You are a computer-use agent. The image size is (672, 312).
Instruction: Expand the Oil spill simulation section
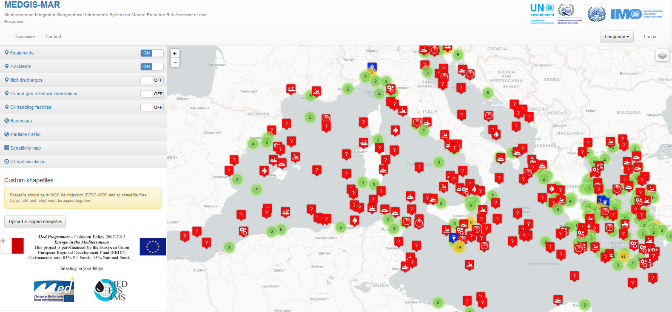click(x=28, y=162)
